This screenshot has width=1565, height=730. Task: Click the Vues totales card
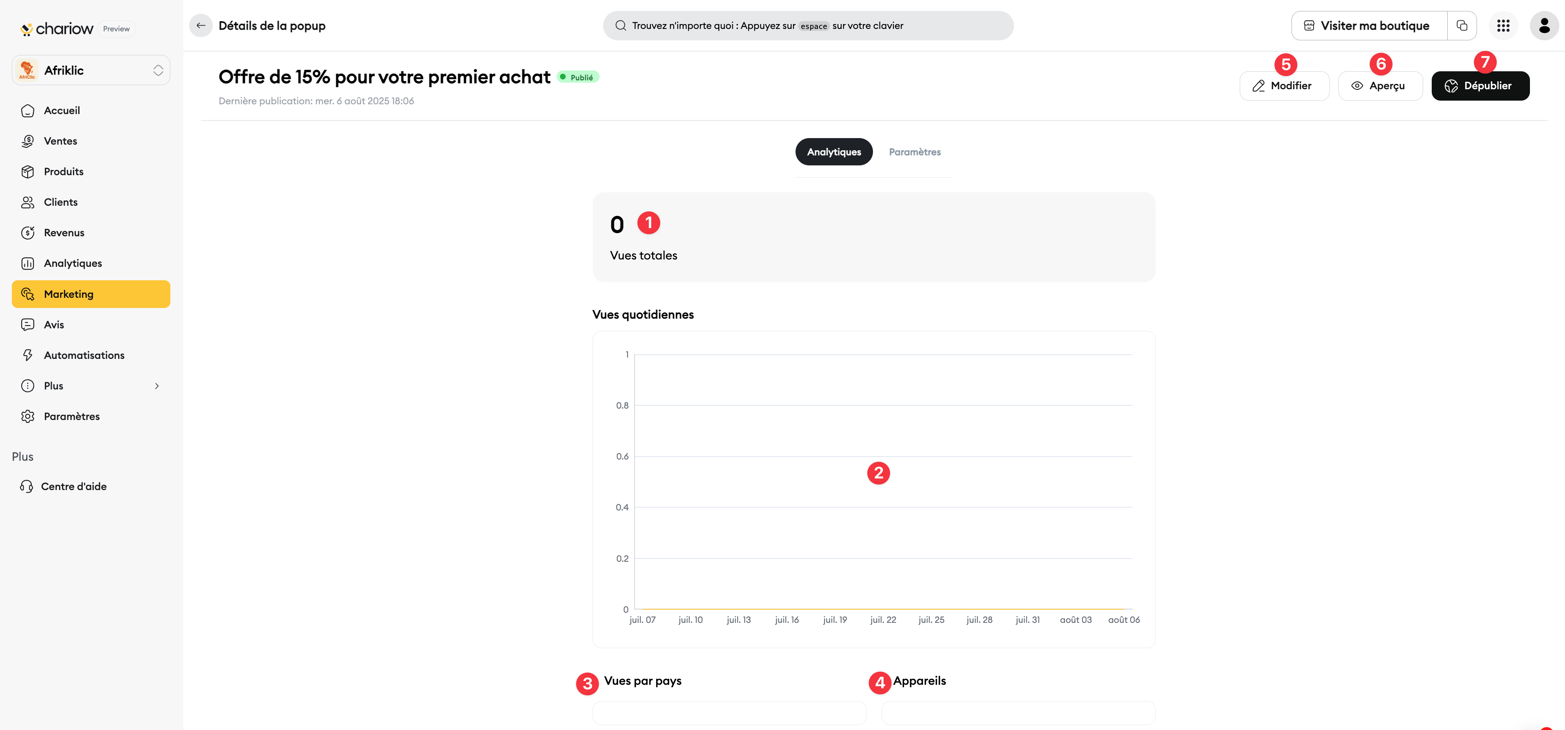pyautogui.click(x=874, y=237)
